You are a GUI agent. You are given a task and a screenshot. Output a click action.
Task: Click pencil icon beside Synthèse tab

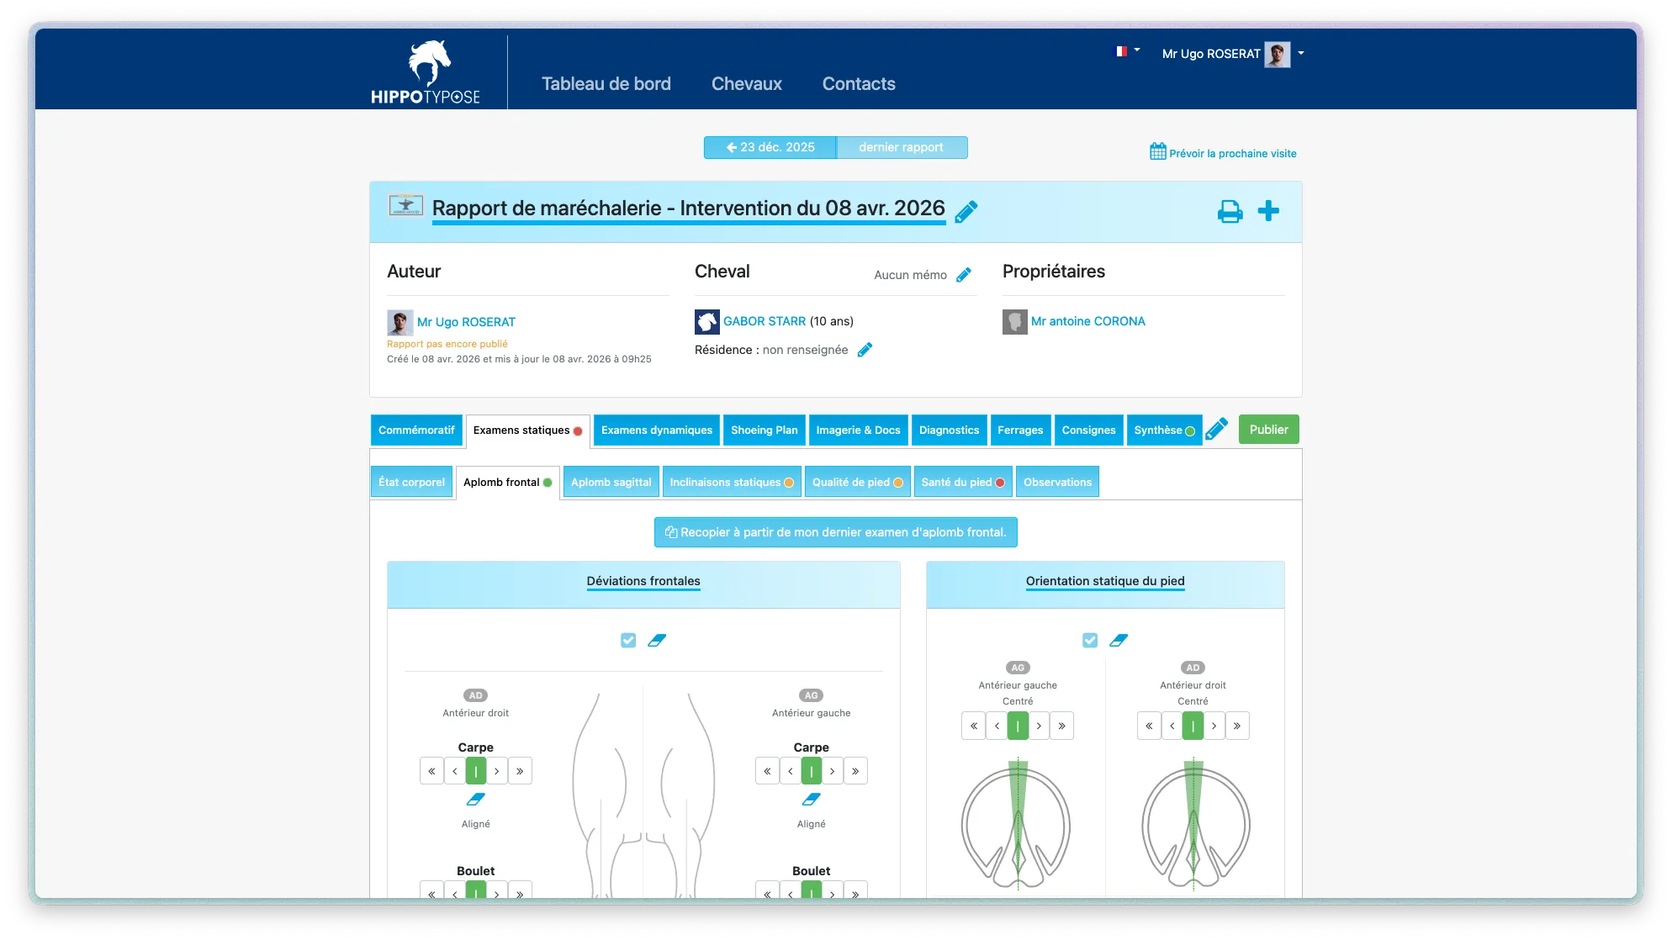click(x=1216, y=430)
